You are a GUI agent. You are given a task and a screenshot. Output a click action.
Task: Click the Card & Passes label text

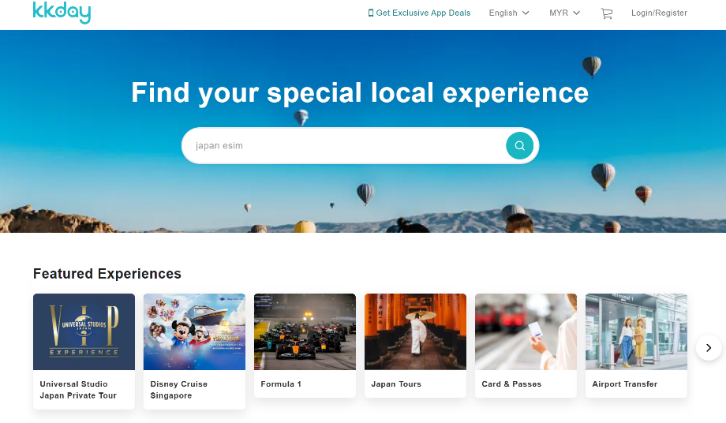511,384
